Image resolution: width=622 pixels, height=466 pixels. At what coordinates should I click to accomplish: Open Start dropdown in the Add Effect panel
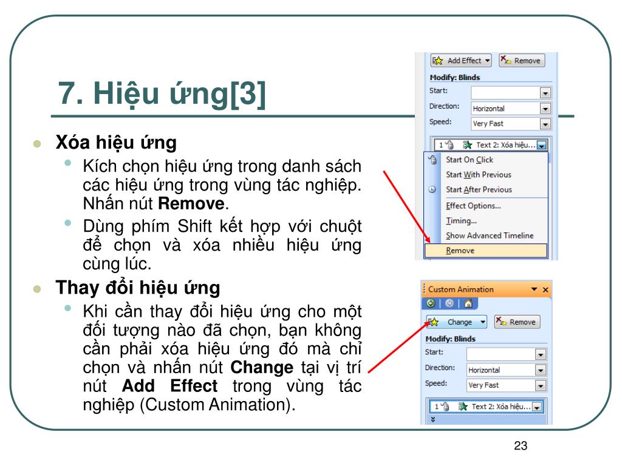(x=545, y=93)
